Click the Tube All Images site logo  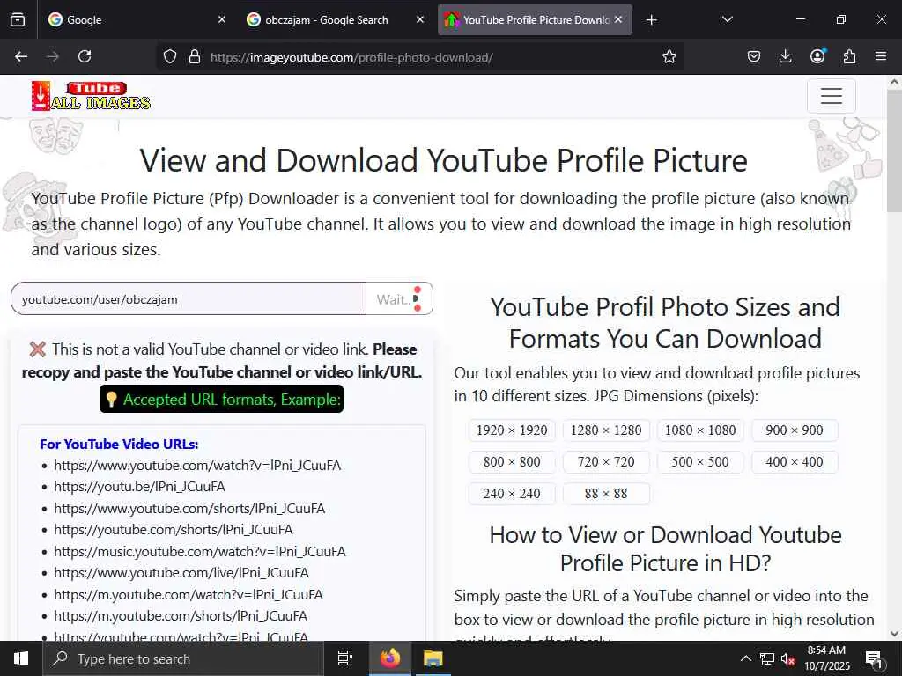(x=91, y=95)
